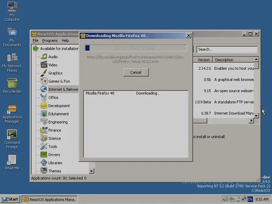This screenshot has height=204, width=272.
Task: Close the Downloading Mozilla Firefox dialog
Action: point(188,36)
